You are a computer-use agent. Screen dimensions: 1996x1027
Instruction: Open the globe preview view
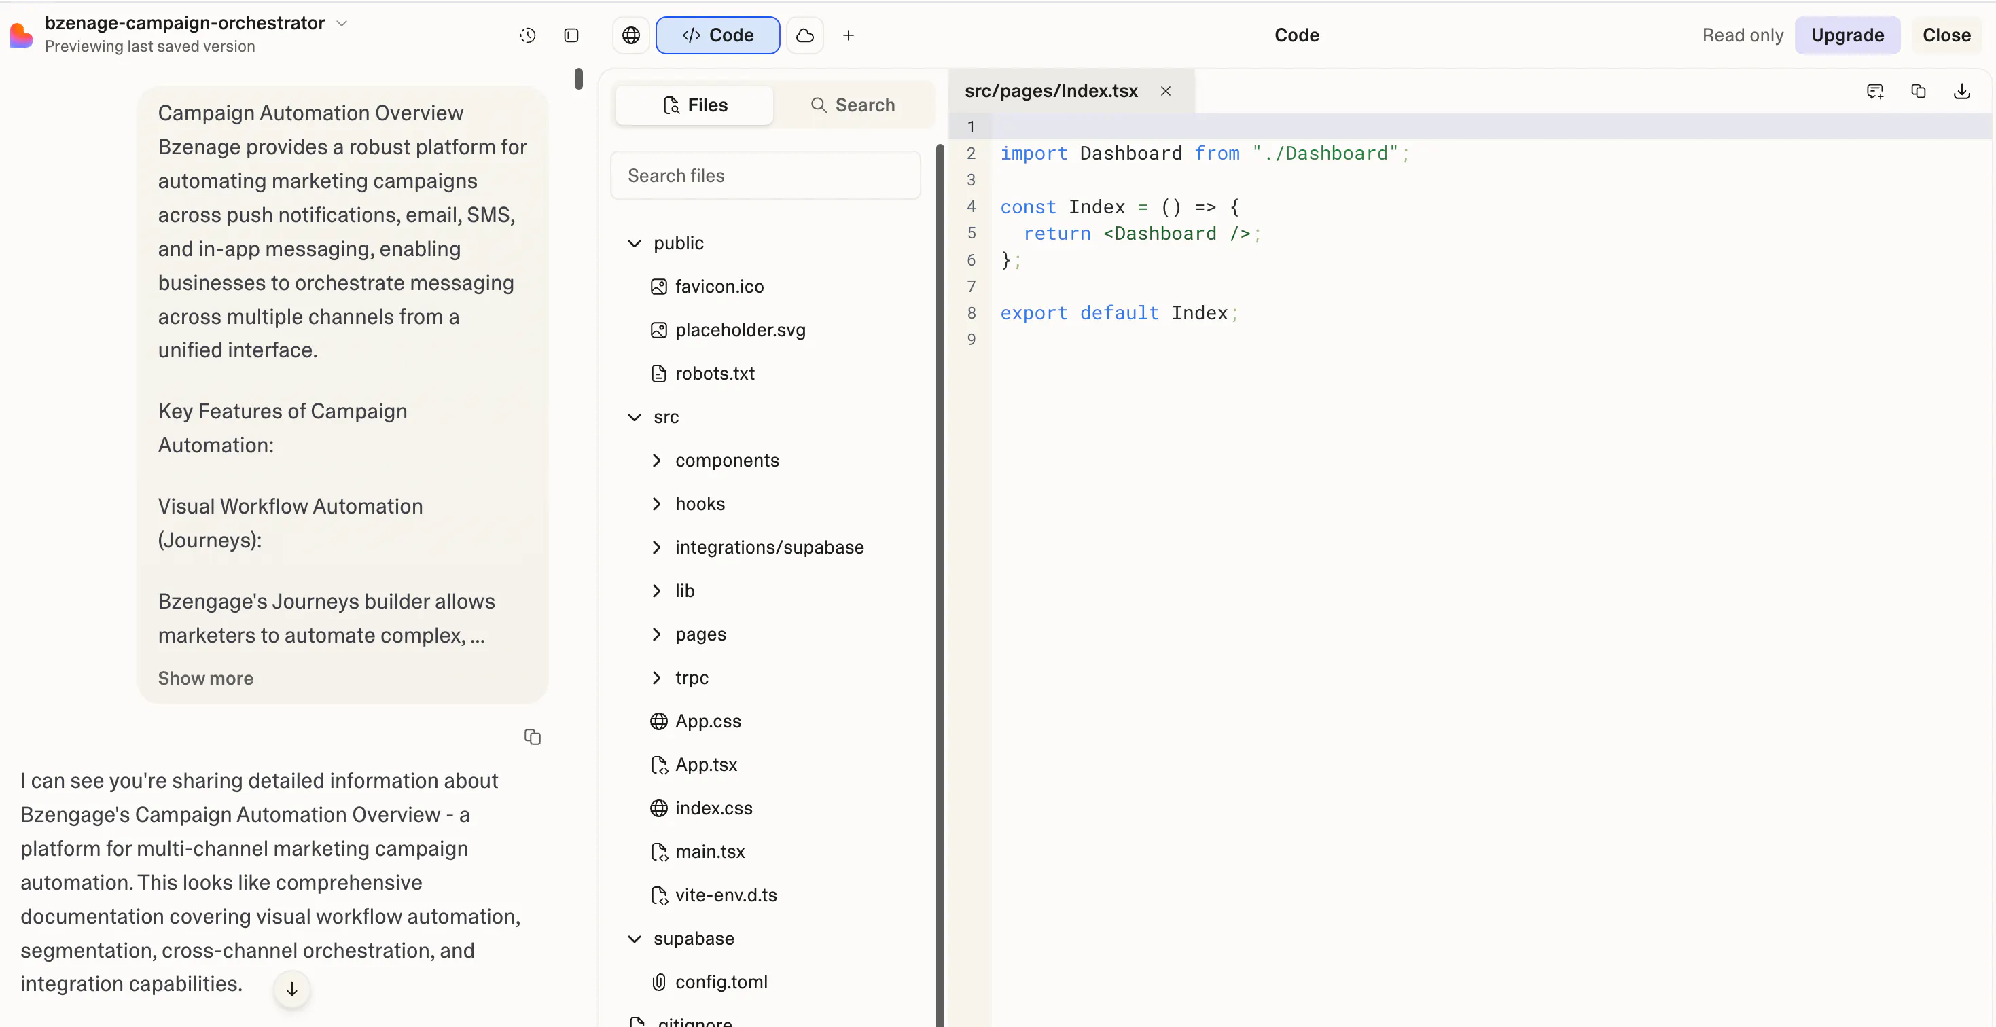point(632,35)
